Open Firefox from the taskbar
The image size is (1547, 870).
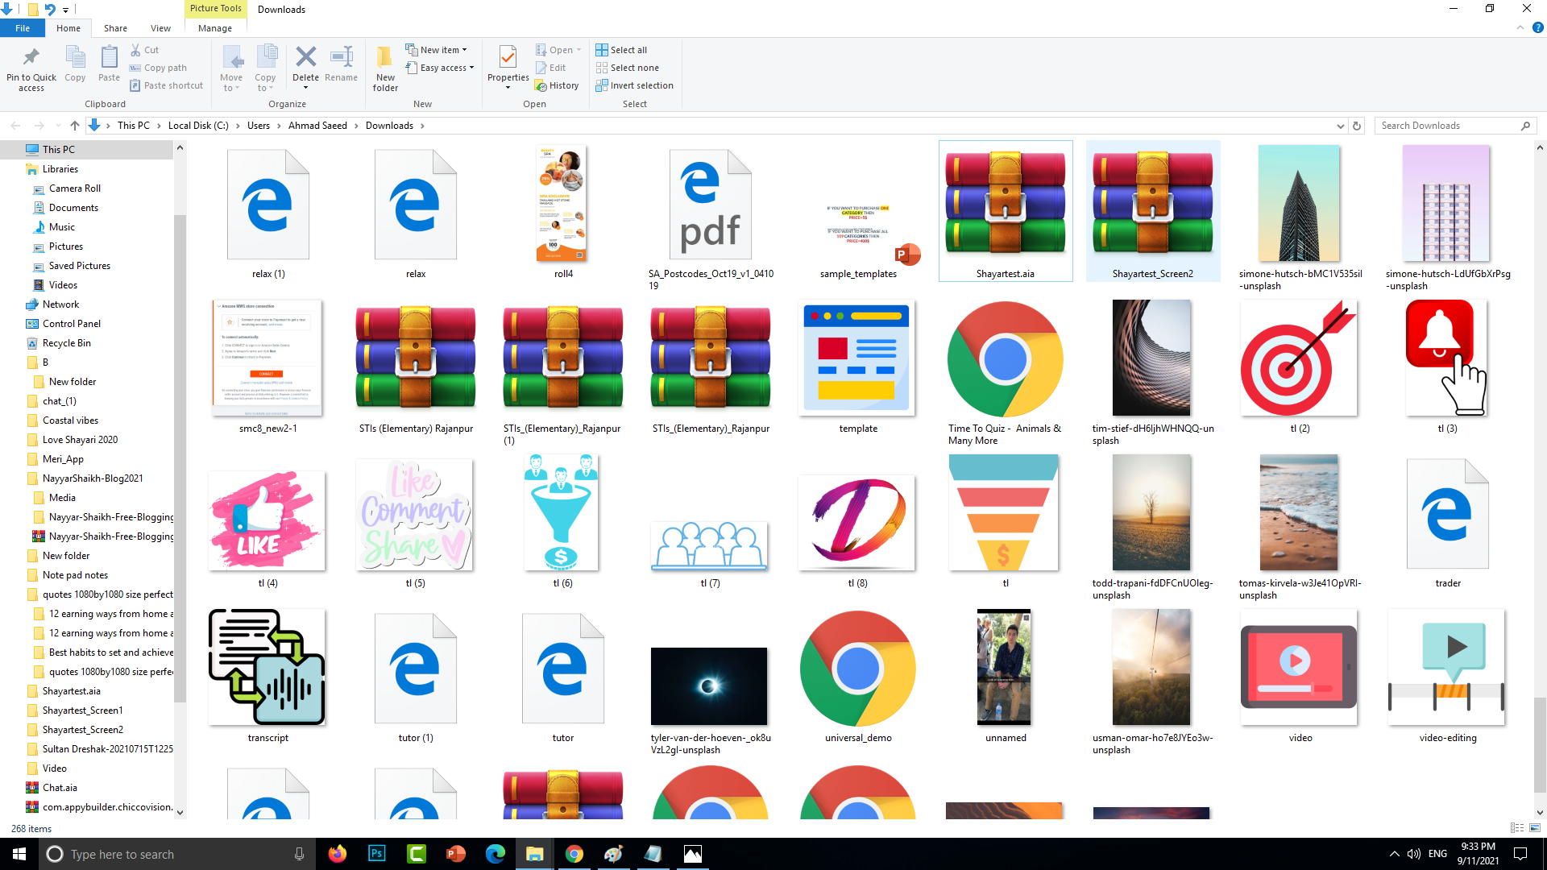click(x=338, y=854)
